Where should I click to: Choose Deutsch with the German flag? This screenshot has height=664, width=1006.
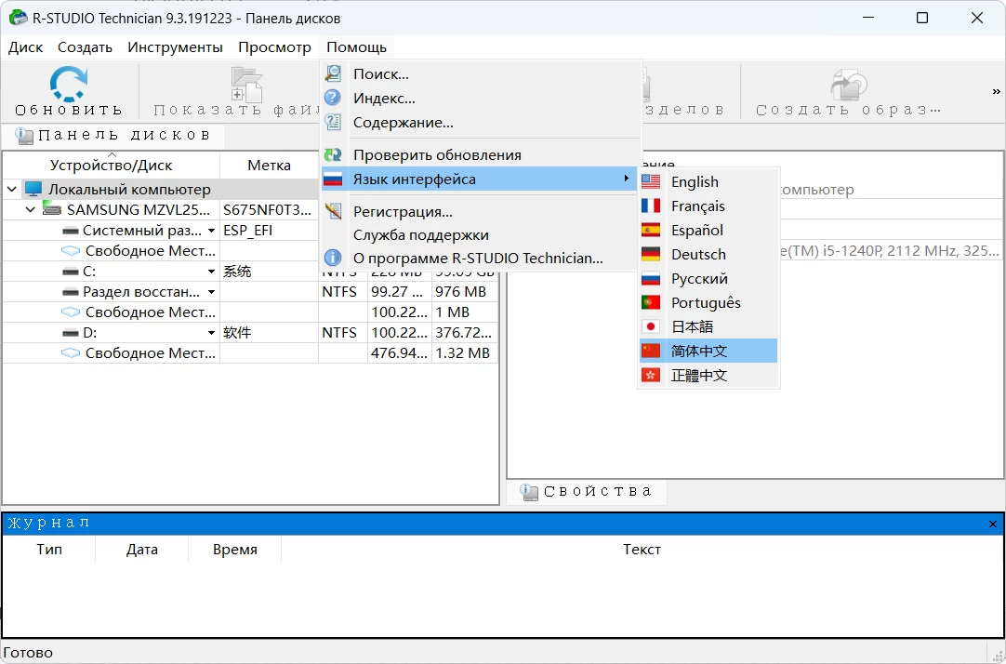697,255
